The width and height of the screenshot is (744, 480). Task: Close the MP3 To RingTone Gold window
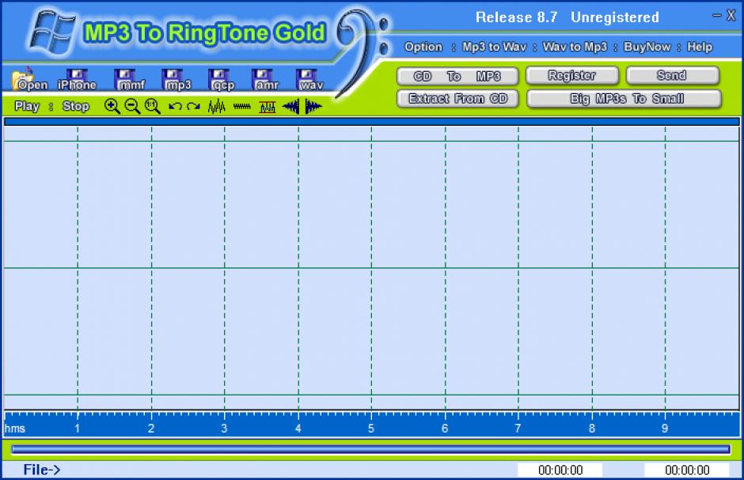[731, 16]
